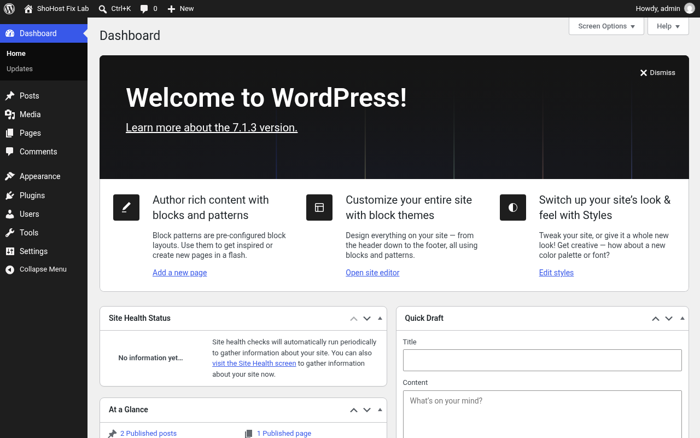Viewport: 700px width, 438px height.
Task: Click the Settings sliders icon
Action: tap(10, 251)
